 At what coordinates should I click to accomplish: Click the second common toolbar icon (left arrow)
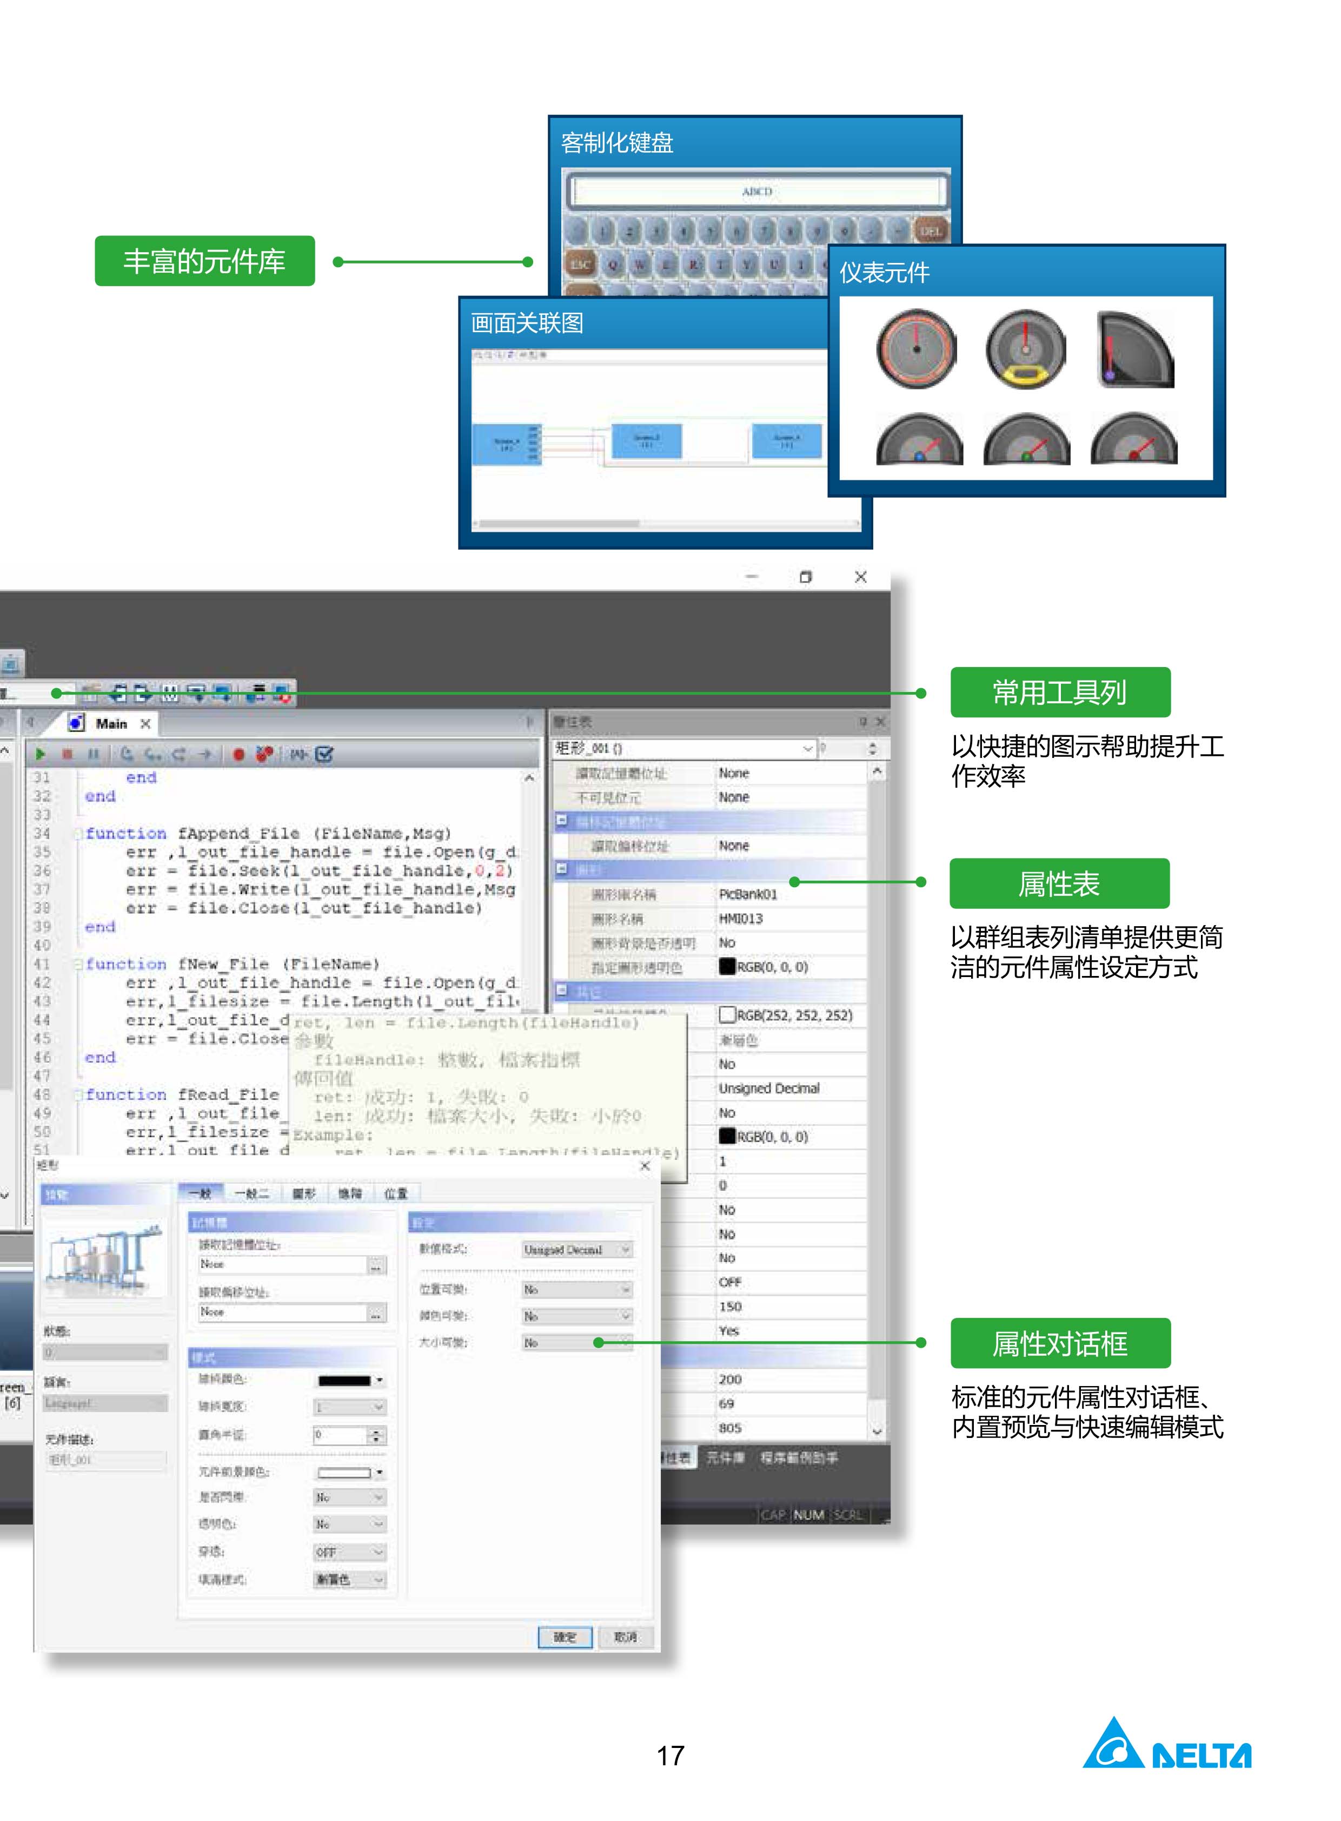pyautogui.click(x=118, y=694)
